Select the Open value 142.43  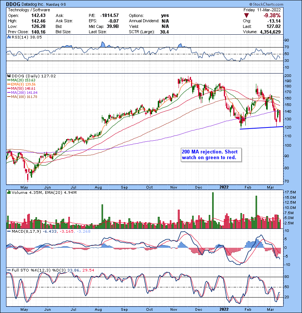coord(39,15)
